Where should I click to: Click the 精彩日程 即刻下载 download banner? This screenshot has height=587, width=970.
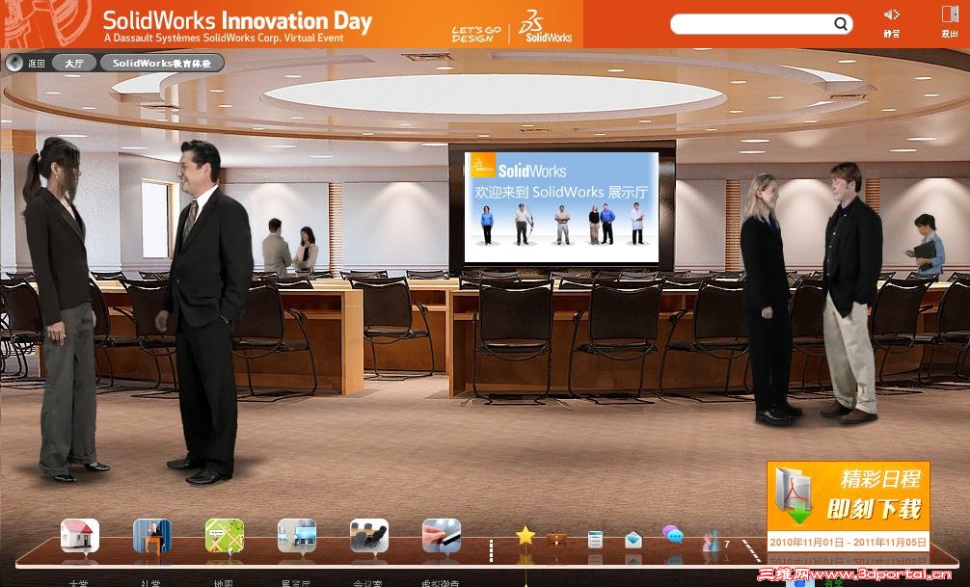point(849,496)
